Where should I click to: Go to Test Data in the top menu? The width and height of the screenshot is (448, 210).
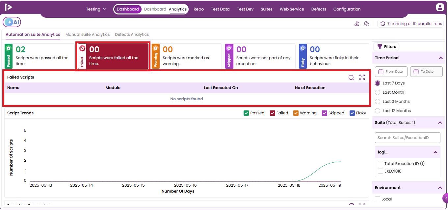click(x=220, y=9)
